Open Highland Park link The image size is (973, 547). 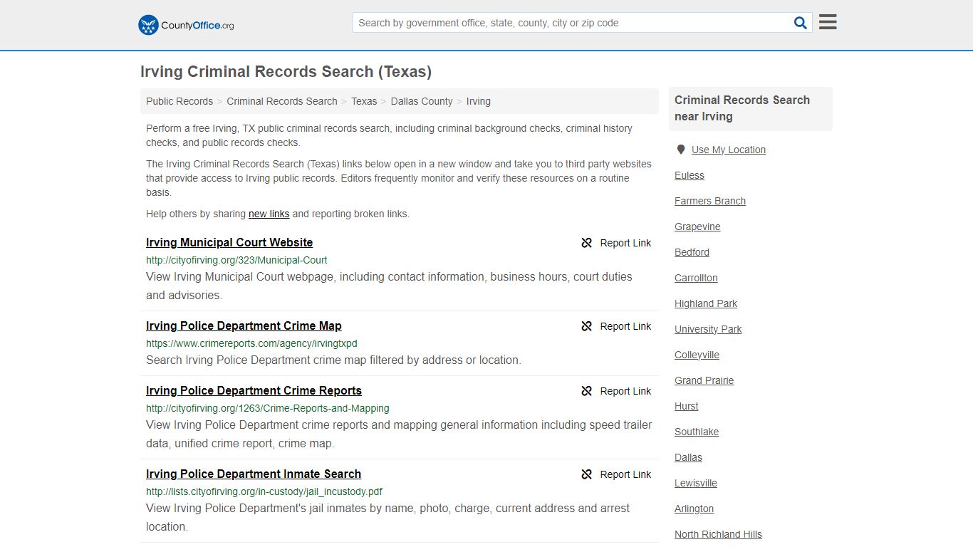[706, 303]
